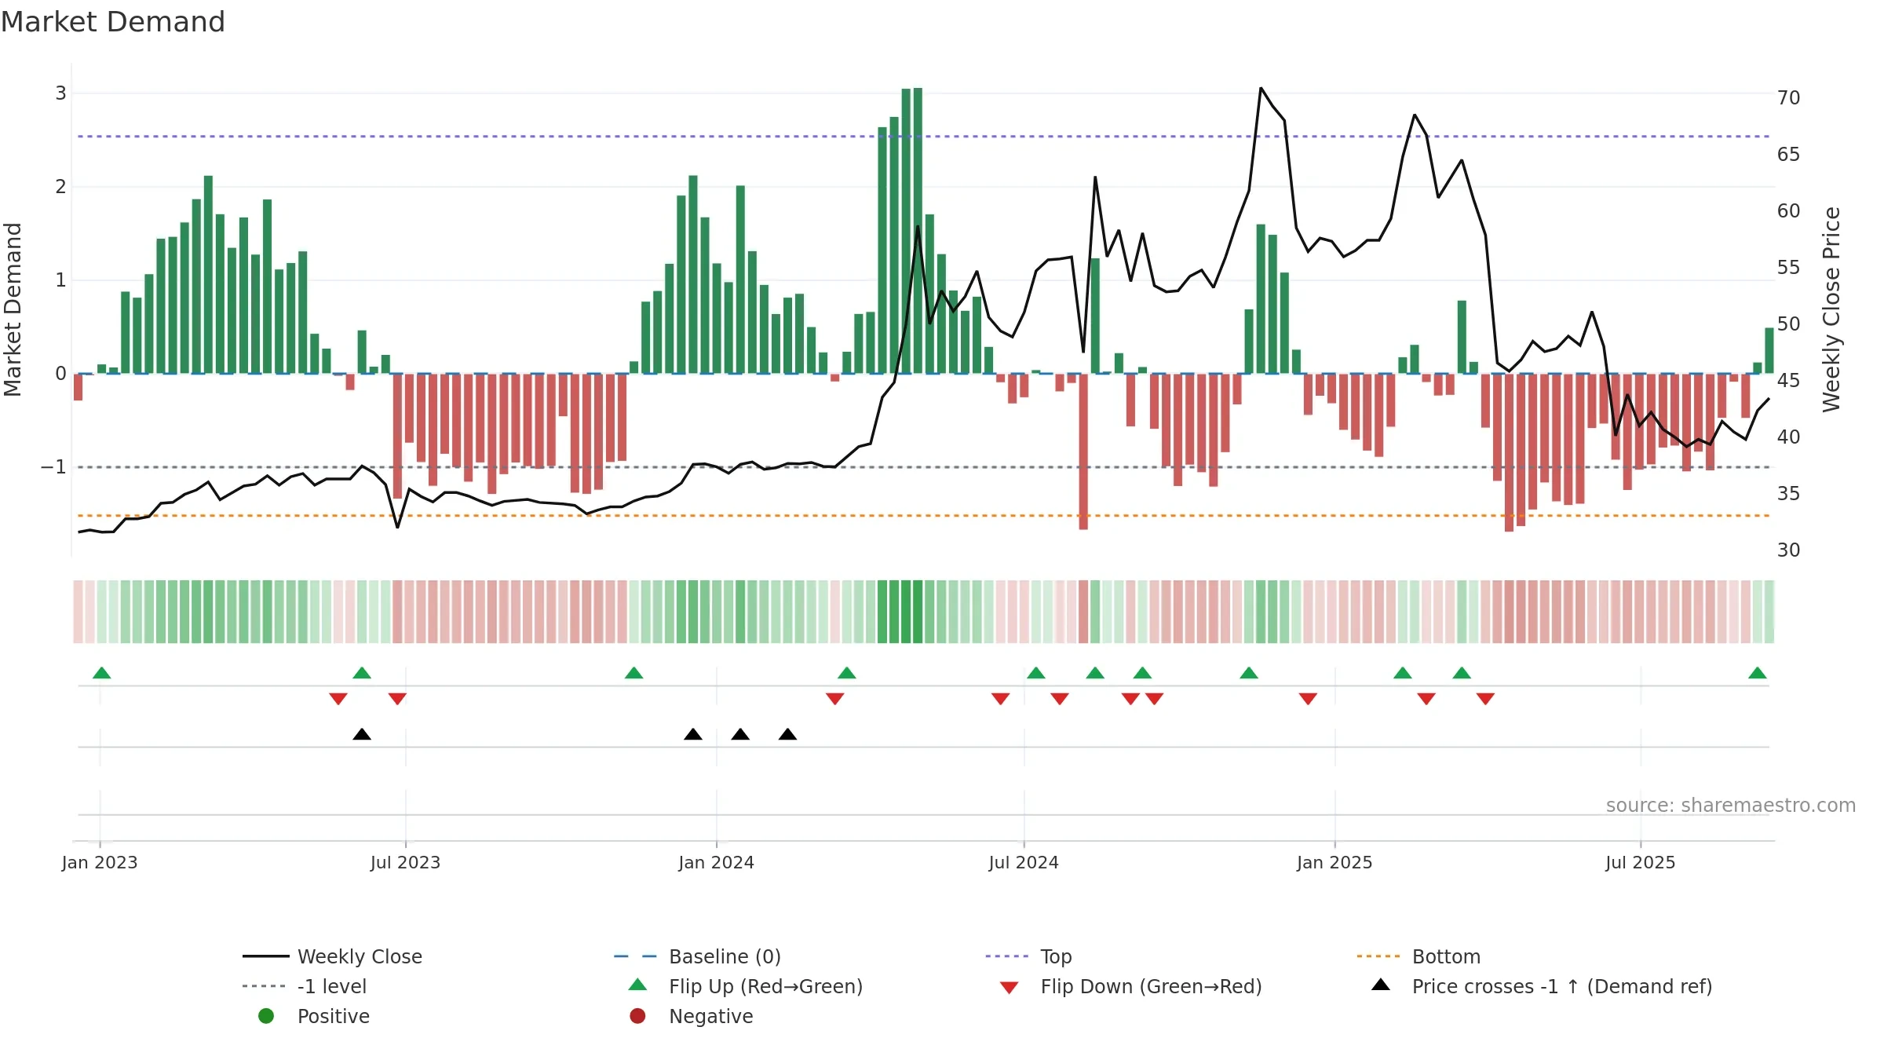Toggle Price crosses -1 legend entry
Screen dimensions: 1884x1060
1542,986
